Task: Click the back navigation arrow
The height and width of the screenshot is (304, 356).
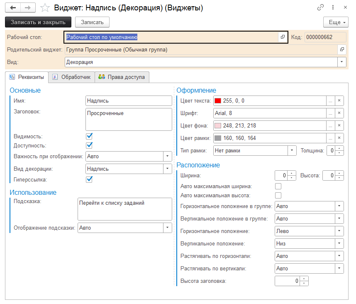Action: pos(13,7)
